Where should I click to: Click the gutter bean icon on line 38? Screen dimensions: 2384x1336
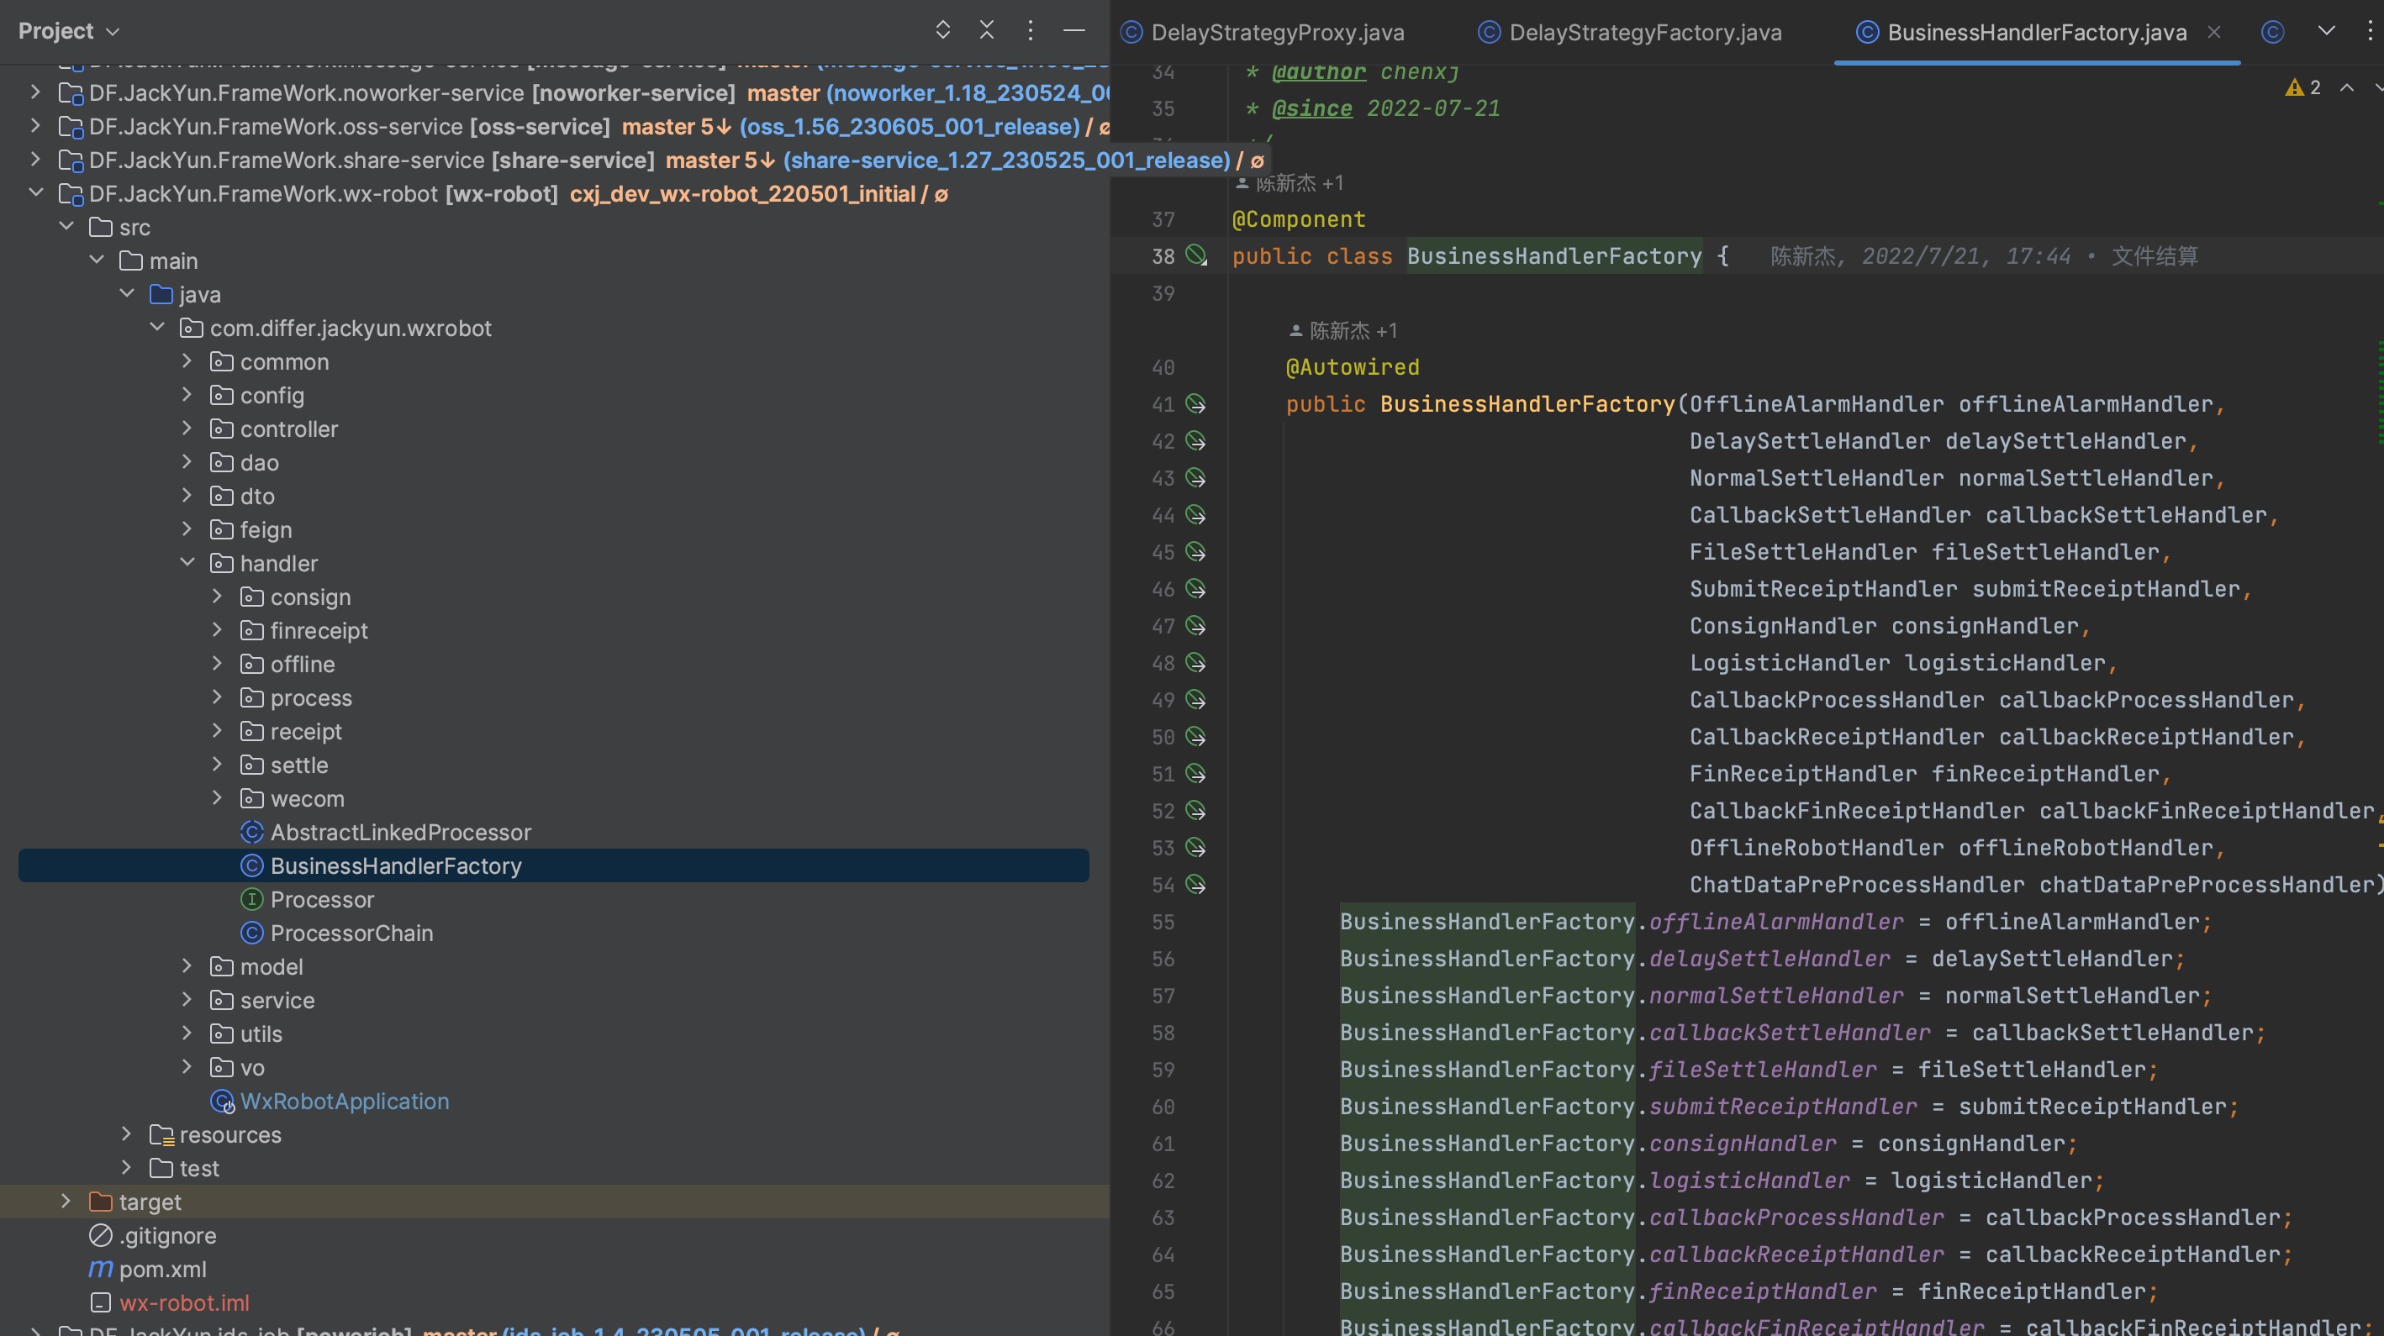point(1197,256)
